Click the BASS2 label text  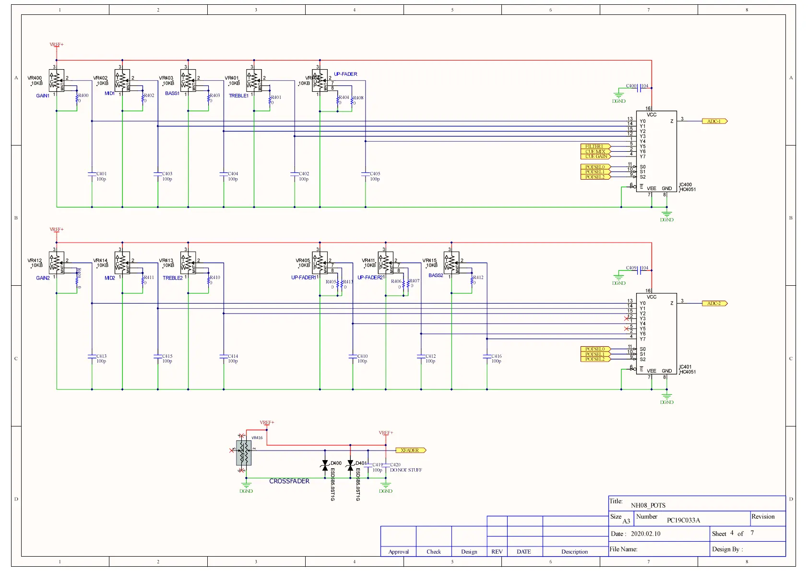(x=436, y=276)
